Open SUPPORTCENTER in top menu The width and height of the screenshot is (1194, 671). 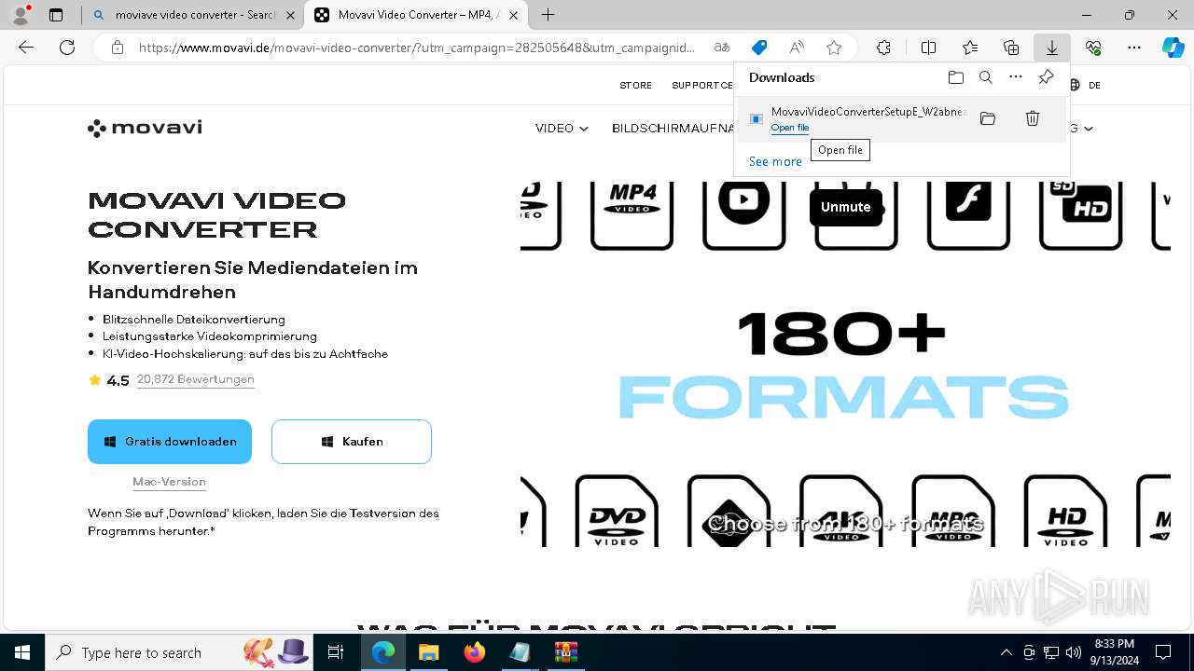click(703, 85)
